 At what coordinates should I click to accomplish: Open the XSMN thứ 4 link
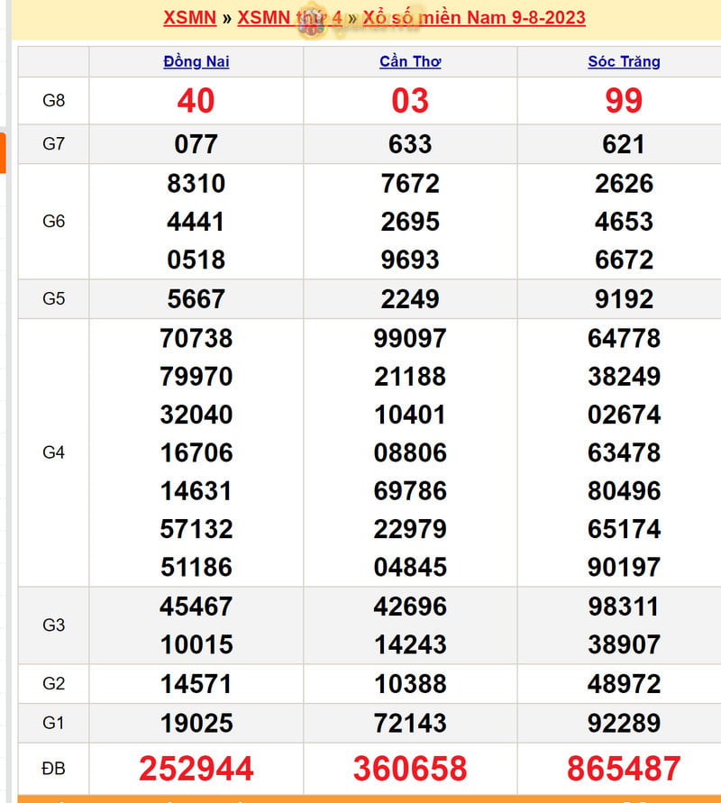(x=289, y=18)
